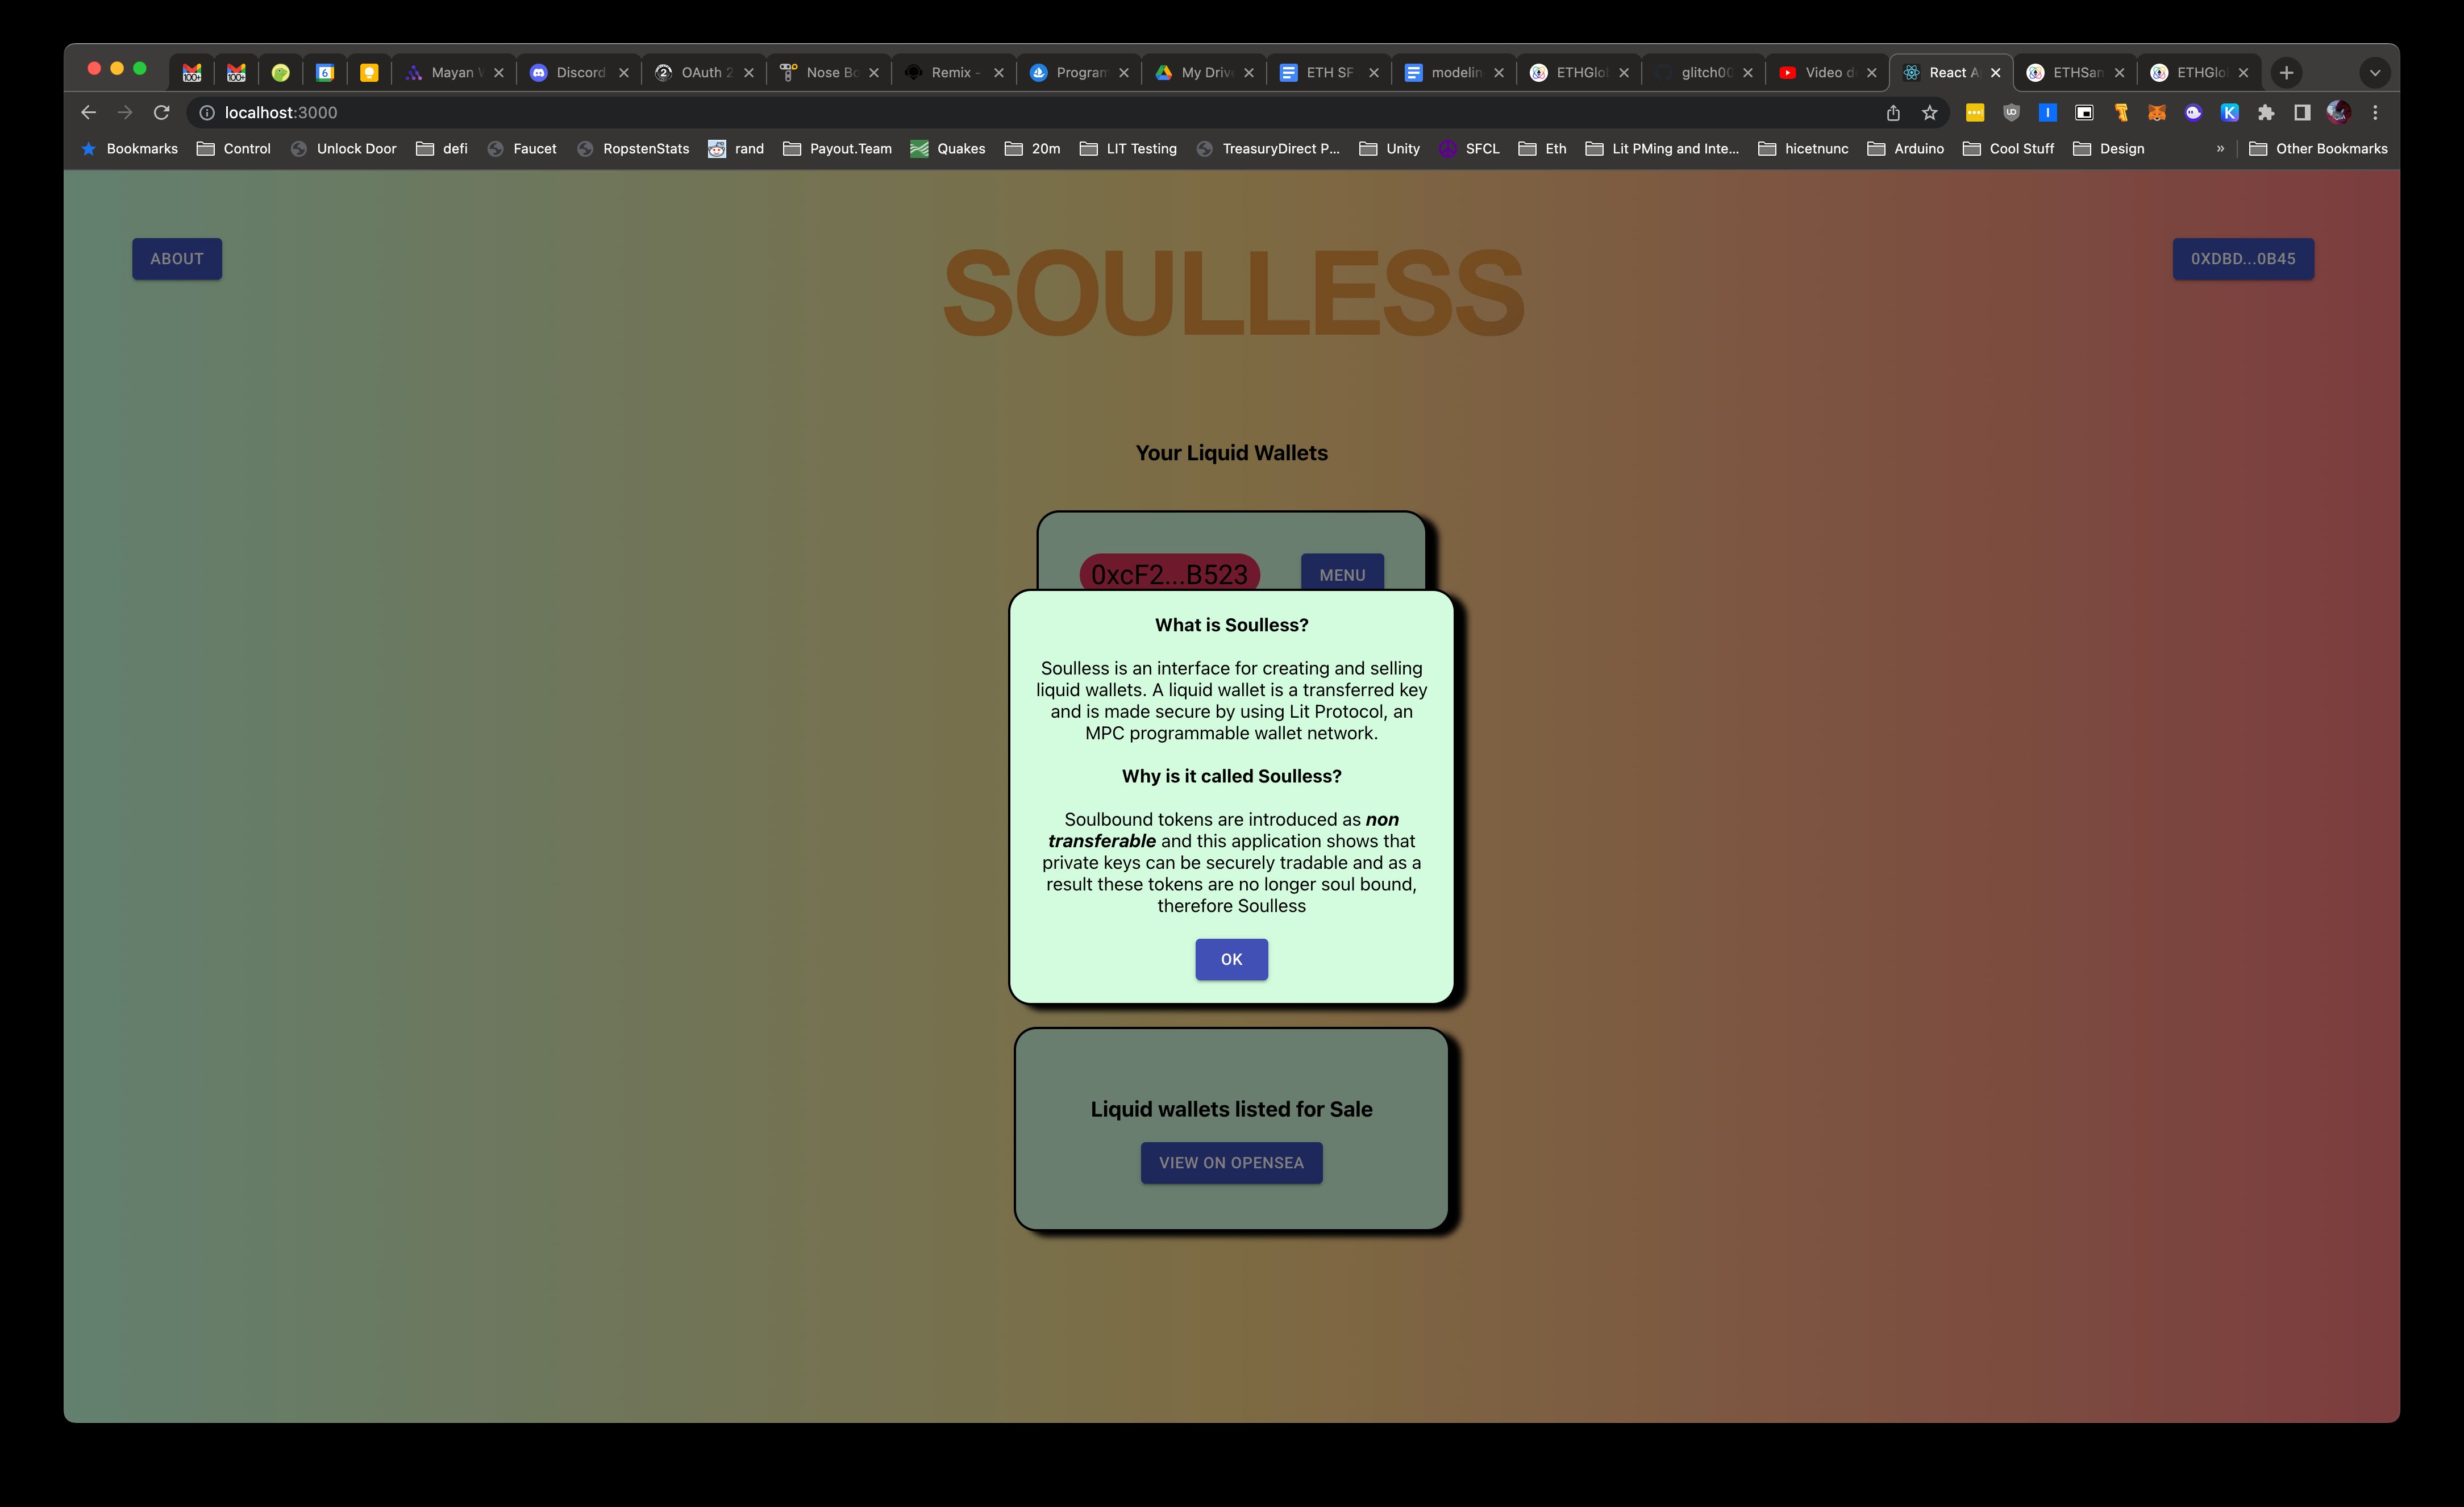This screenshot has width=2464, height=1507.
Task: Open the blue 'I' extension icon
Action: coord(2047,113)
